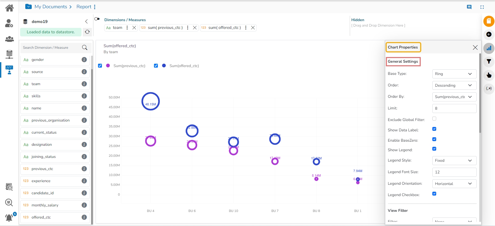Click the home icon in sidebar

[x=10, y=8]
